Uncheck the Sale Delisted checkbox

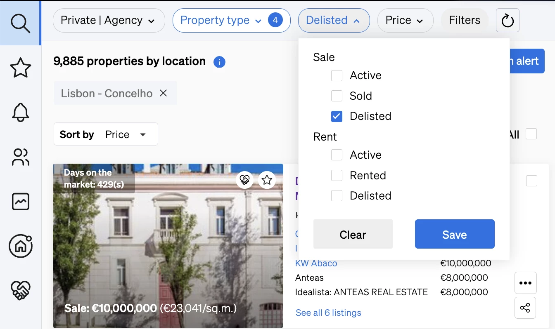coord(337,116)
